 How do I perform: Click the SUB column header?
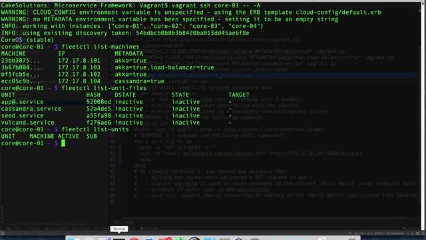tap(92, 136)
